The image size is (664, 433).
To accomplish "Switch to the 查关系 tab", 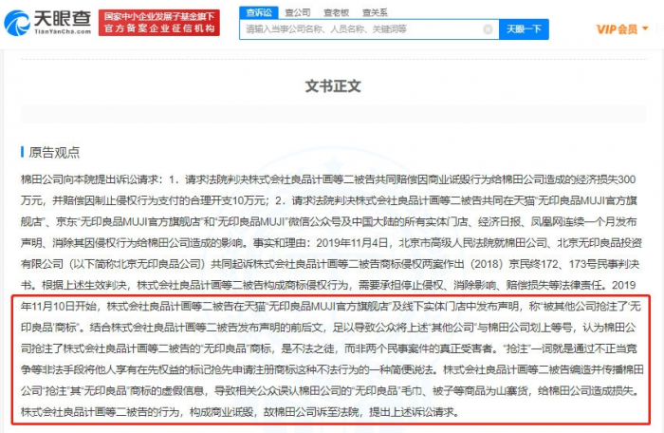I will pyautogui.click(x=375, y=12).
